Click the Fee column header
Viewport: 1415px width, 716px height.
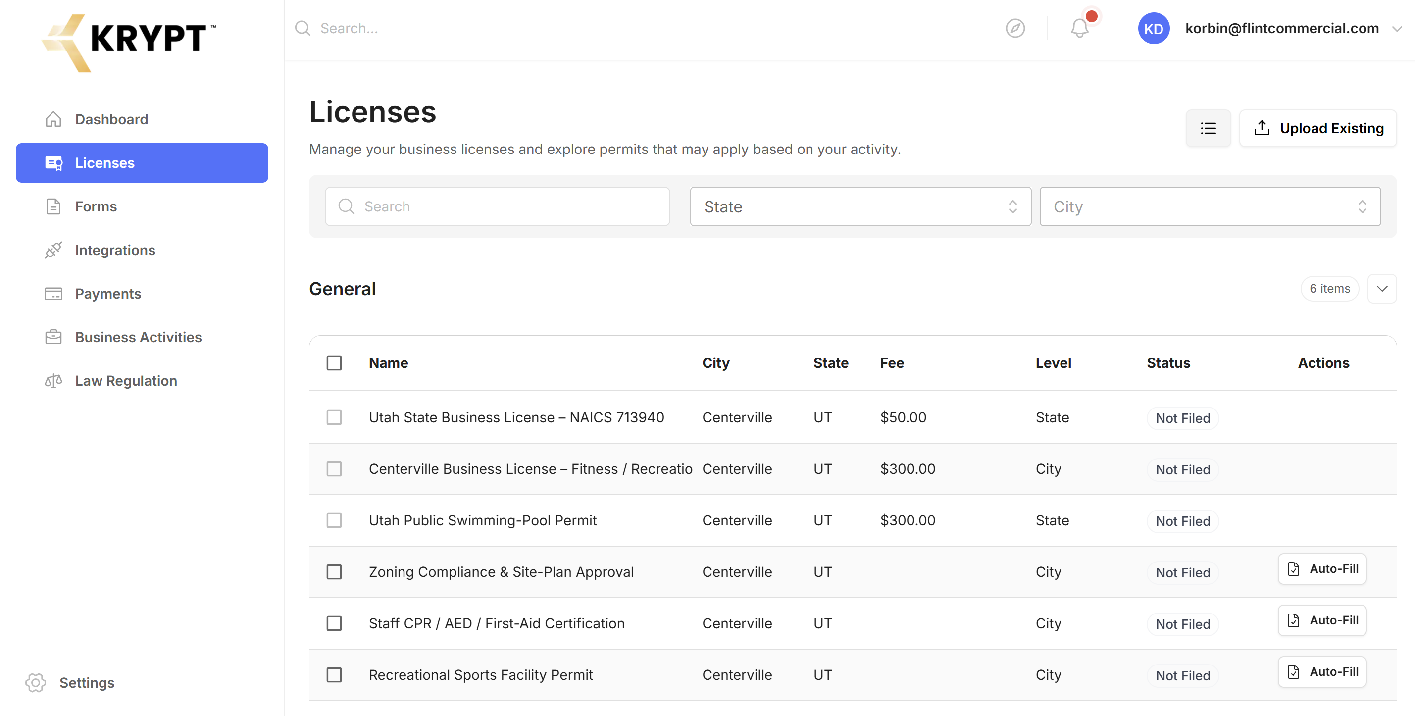(x=892, y=362)
